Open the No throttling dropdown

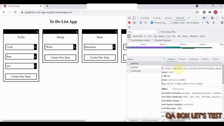pos(195,23)
